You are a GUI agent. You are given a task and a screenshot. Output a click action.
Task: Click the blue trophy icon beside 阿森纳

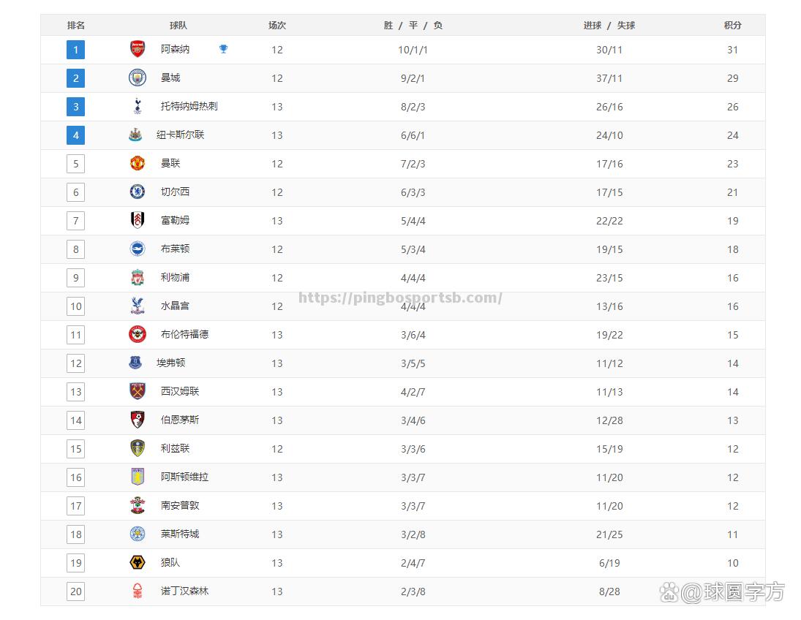coord(223,49)
